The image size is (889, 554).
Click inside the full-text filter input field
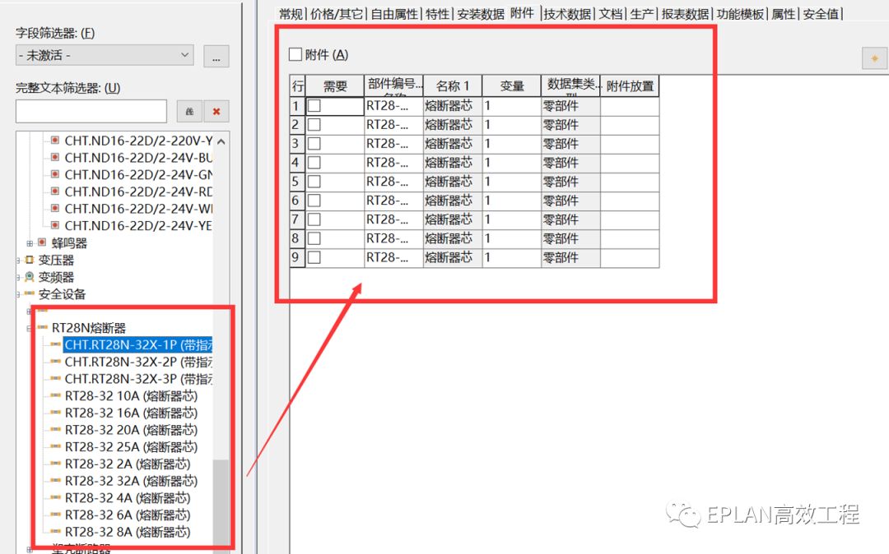coord(91,109)
